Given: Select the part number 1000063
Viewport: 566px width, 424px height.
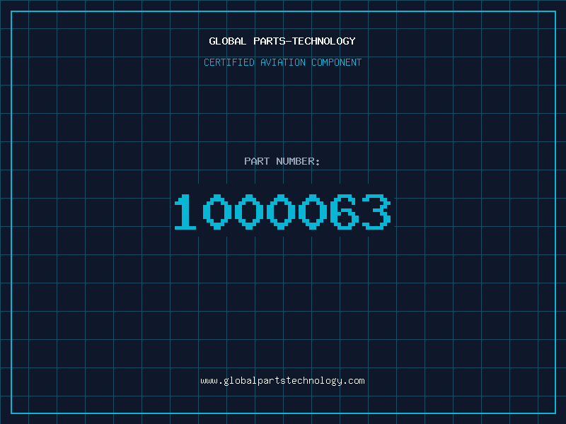Looking at the screenshot, I should [282, 211].
